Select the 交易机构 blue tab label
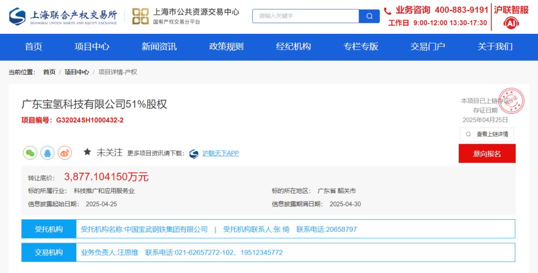Viewport: 538px width, 273px height. point(49,253)
